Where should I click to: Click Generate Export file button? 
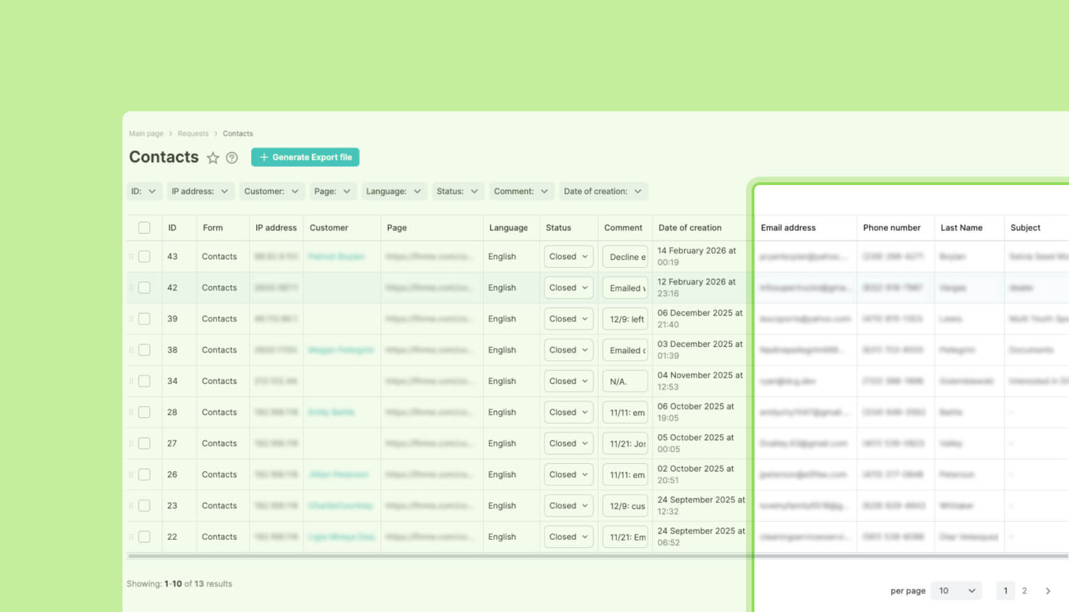pyautogui.click(x=305, y=157)
